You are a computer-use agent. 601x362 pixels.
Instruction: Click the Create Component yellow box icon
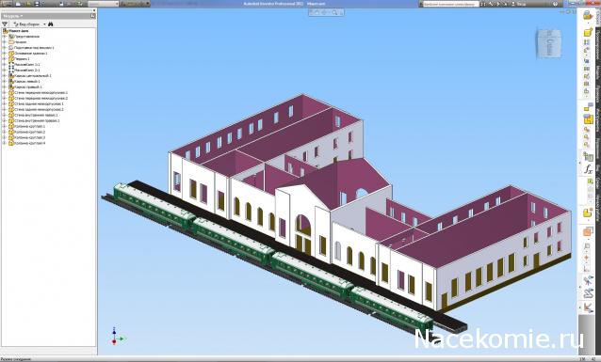pos(588,33)
